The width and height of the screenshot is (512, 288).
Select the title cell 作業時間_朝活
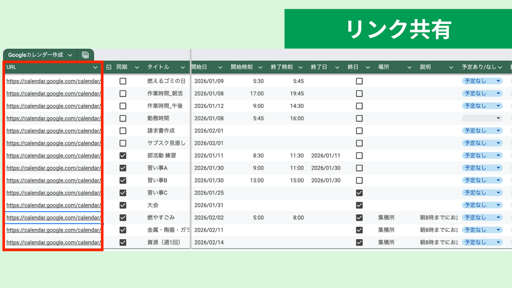click(x=165, y=93)
